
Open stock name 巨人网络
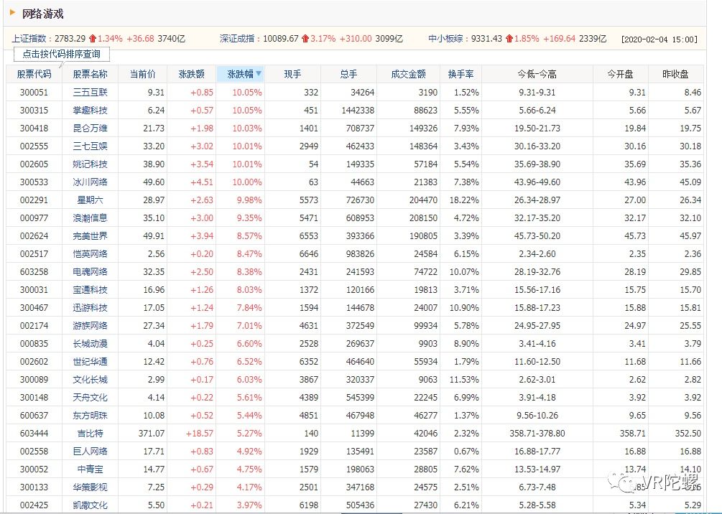click(x=91, y=451)
